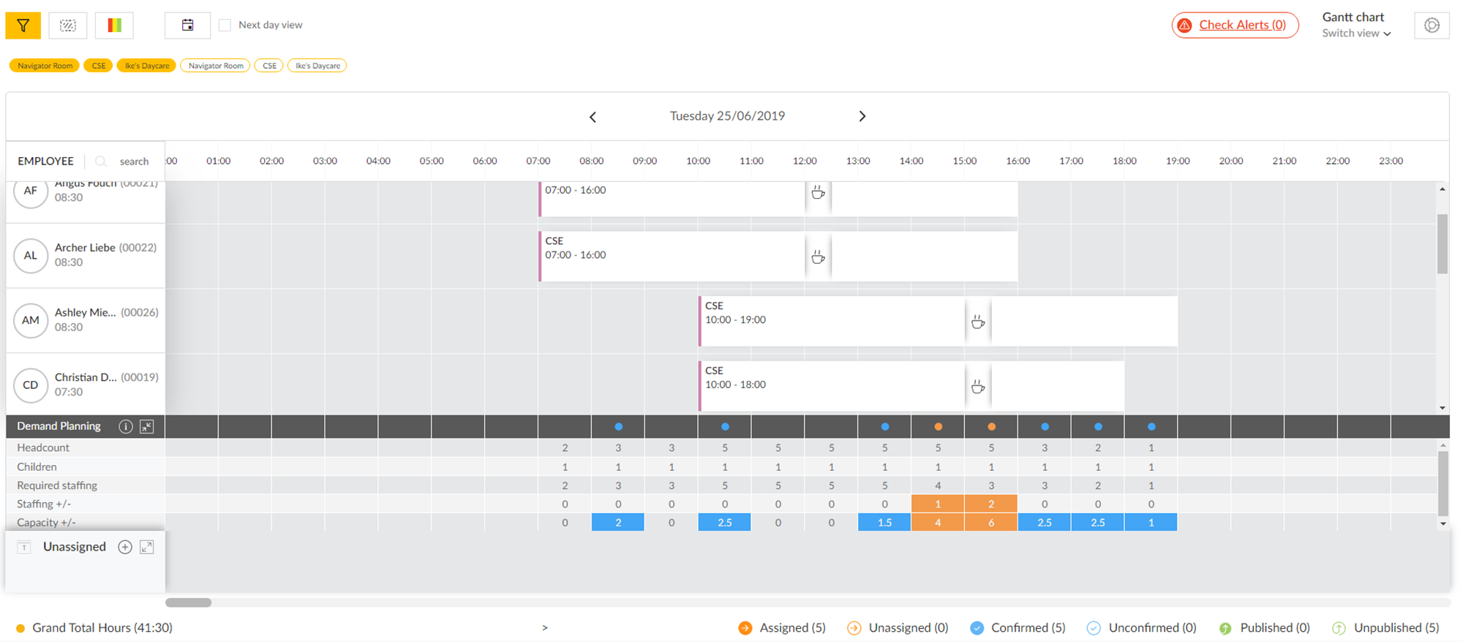Click the Check Alerts (0) button

pos(1235,25)
